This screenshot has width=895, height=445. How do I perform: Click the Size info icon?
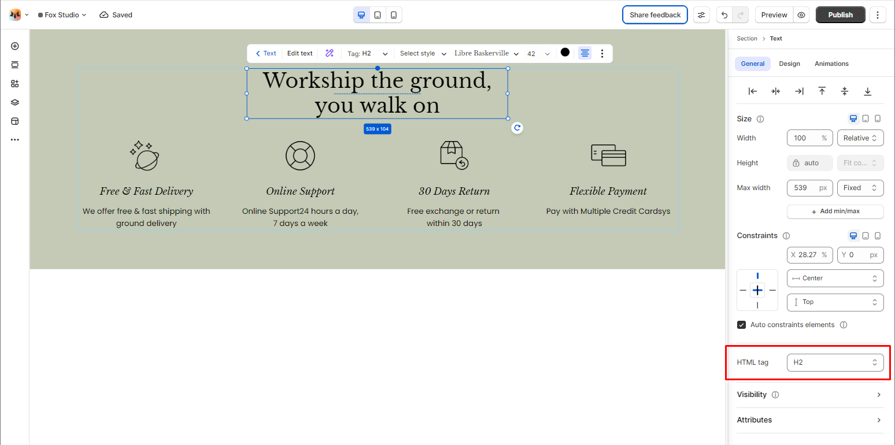click(760, 119)
